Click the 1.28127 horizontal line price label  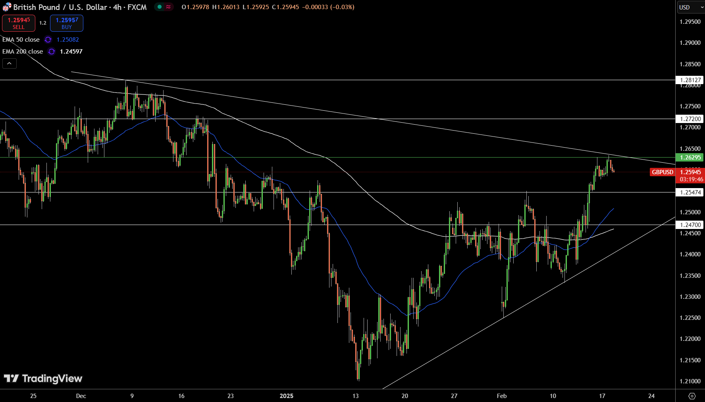click(x=690, y=80)
